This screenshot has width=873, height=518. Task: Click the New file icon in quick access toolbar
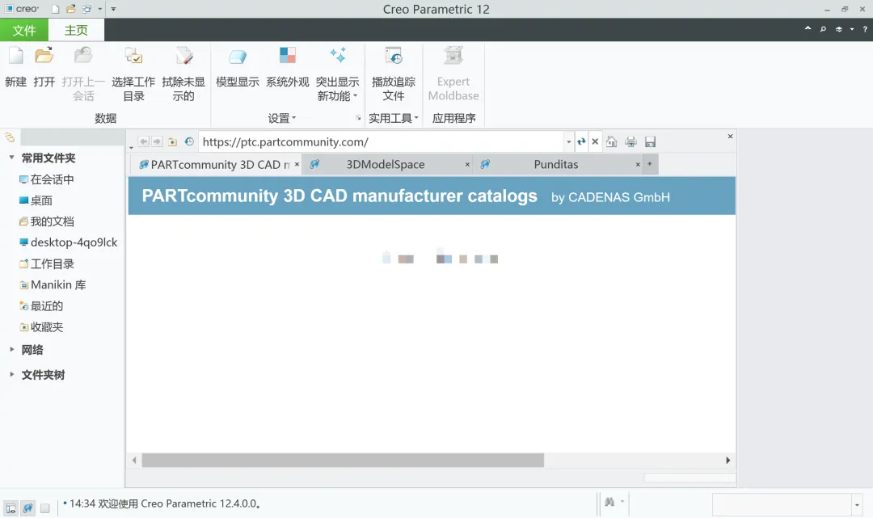tap(55, 9)
